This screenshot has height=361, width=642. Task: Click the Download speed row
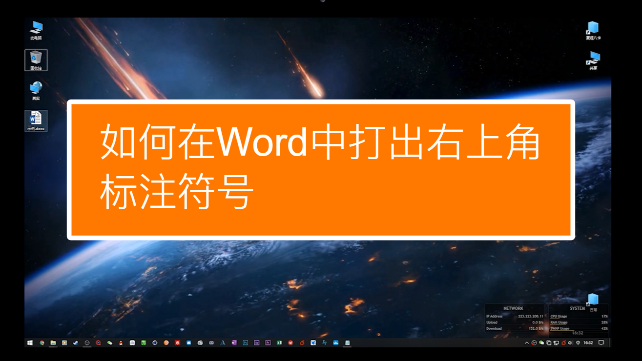click(515, 328)
